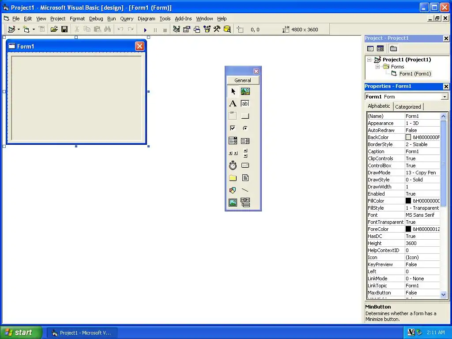Click the BackColor color swatch value

click(408, 137)
